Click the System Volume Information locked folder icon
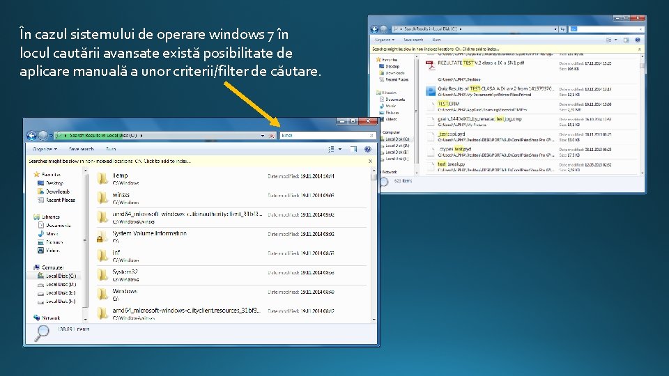The width and height of the screenshot is (669, 376). [100, 237]
